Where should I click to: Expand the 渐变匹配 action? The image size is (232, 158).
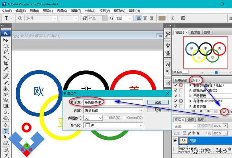(190, 106)
